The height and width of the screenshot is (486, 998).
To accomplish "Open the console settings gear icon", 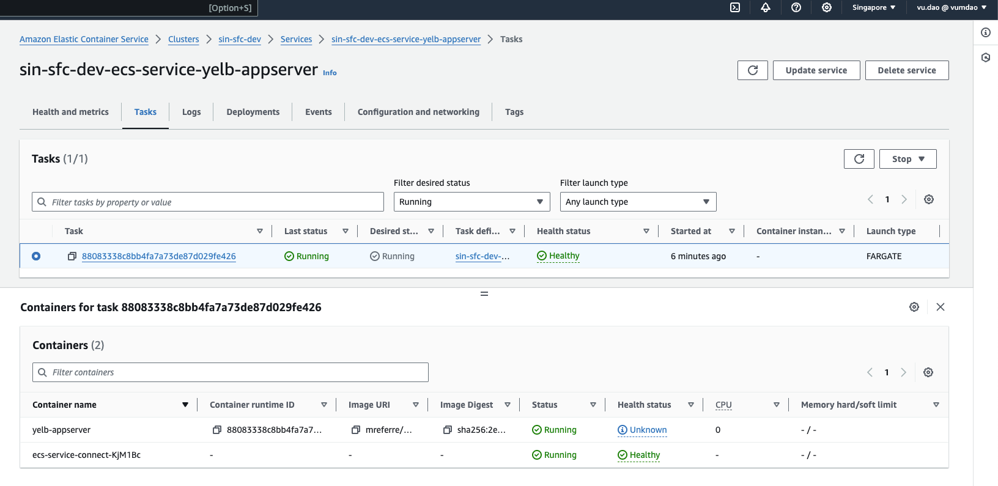I will click(827, 7).
